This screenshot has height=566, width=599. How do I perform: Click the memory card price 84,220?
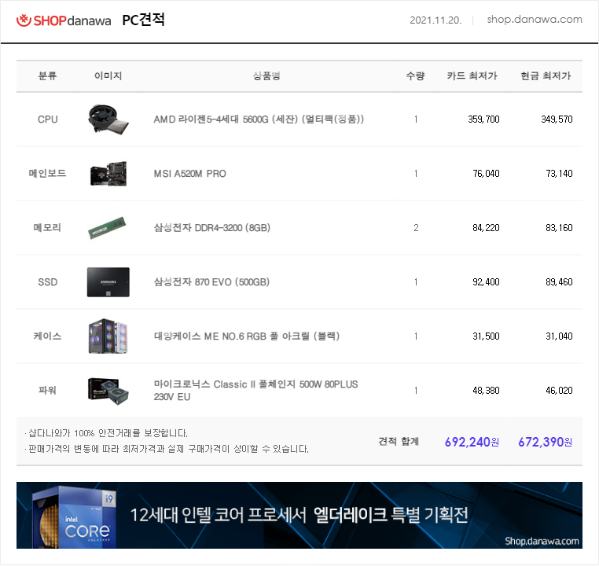tap(486, 228)
